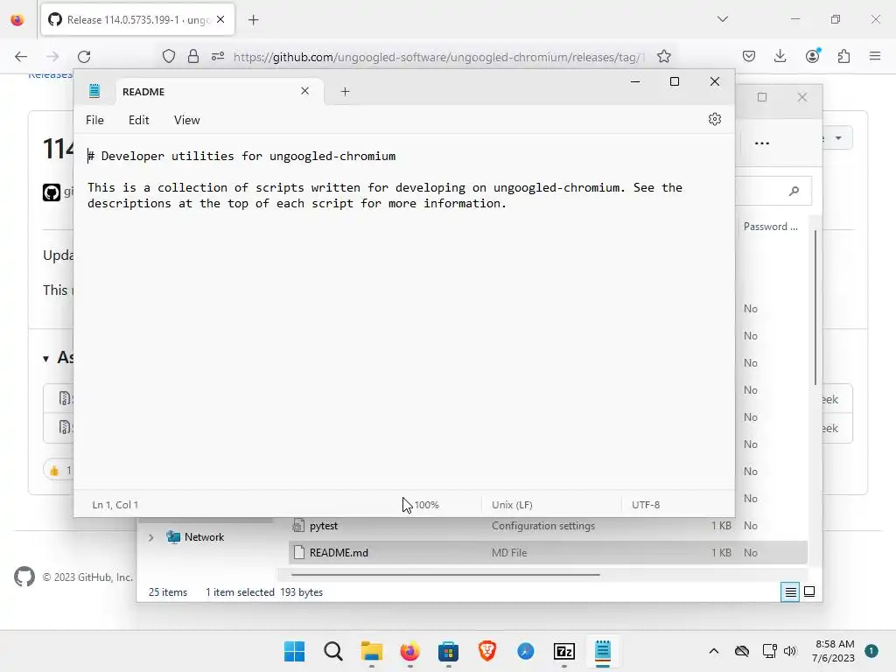Open Firefox application hamburger menu
Image resolution: width=896 pixels, height=672 pixels.
[x=875, y=56]
